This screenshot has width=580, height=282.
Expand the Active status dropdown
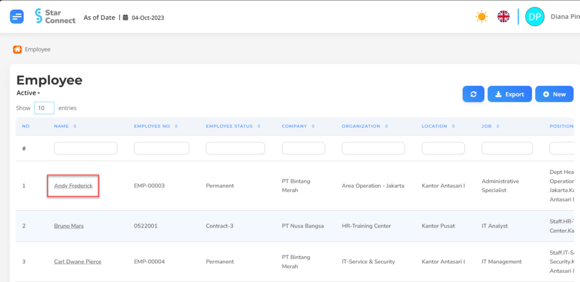28,93
